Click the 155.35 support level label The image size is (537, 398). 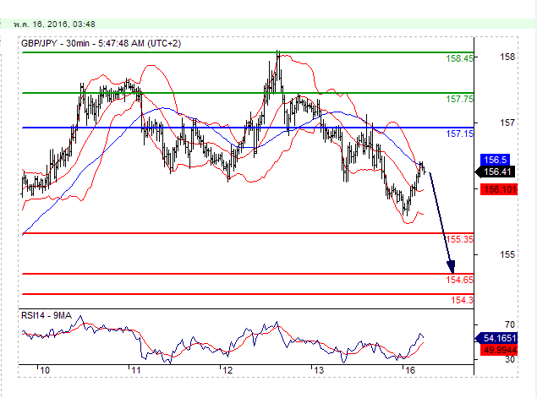459,239
